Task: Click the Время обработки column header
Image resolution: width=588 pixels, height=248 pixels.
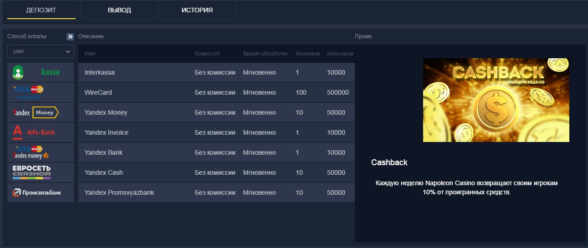Action: tap(266, 54)
